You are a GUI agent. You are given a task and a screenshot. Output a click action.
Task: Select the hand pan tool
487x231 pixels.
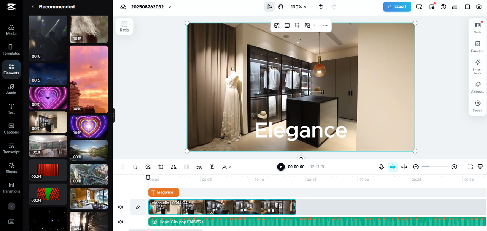tap(280, 7)
